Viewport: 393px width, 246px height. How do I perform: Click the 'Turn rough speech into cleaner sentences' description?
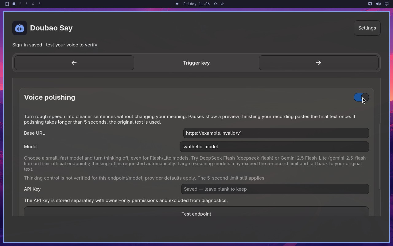(x=190, y=119)
